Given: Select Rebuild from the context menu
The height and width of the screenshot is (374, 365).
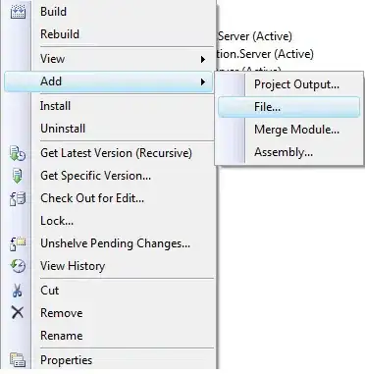Looking at the screenshot, I should click(x=60, y=34).
